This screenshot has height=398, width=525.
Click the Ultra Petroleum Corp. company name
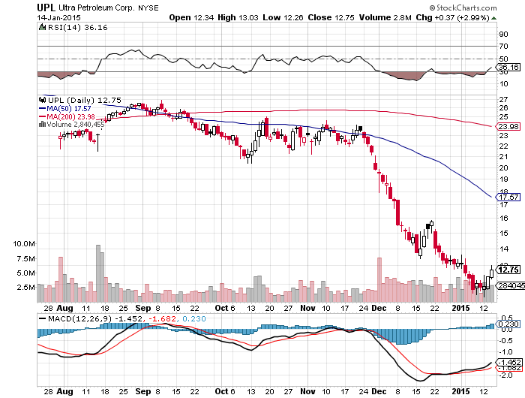(97, 8)
